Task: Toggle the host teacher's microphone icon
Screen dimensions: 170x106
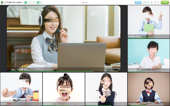Action: [x=26, y=70]
